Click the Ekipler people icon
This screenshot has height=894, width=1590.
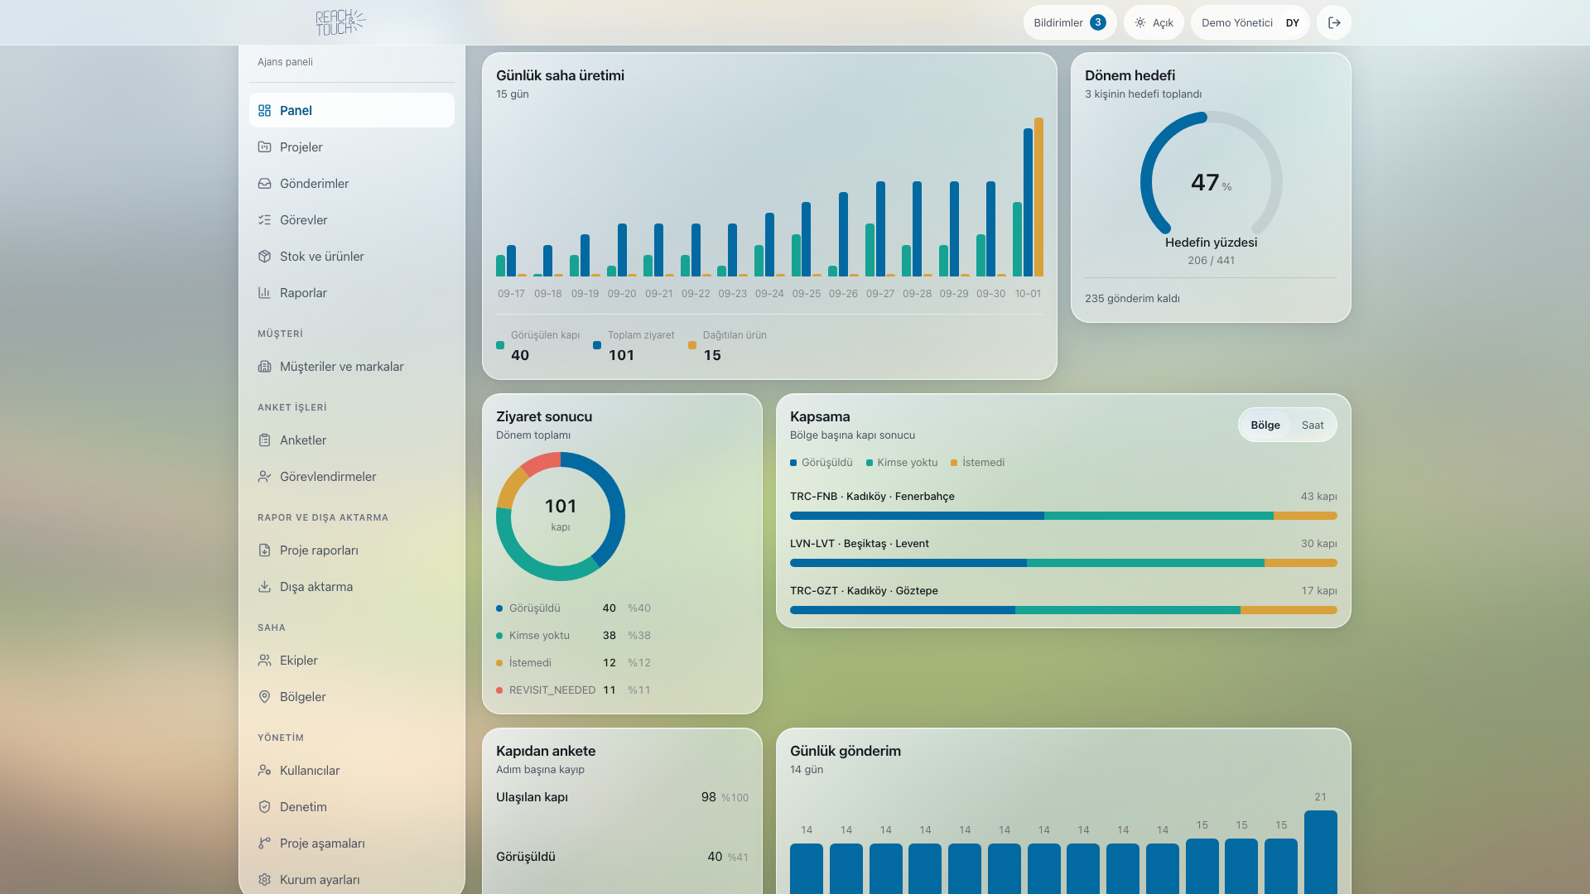(264, 660)
